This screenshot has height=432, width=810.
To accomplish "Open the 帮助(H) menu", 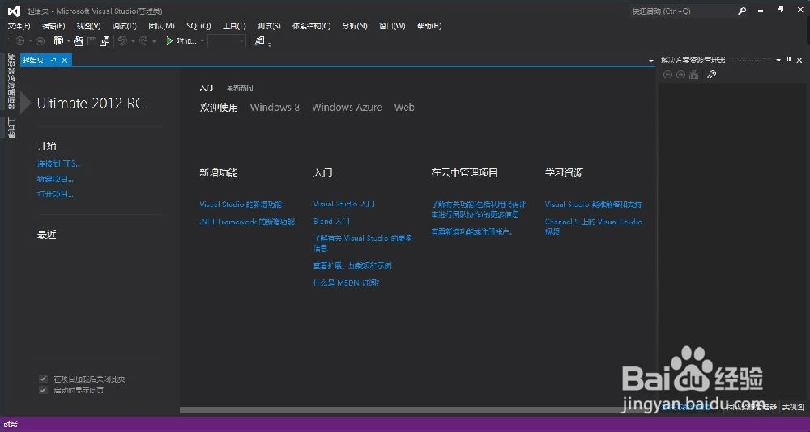I will click(428, 26).
